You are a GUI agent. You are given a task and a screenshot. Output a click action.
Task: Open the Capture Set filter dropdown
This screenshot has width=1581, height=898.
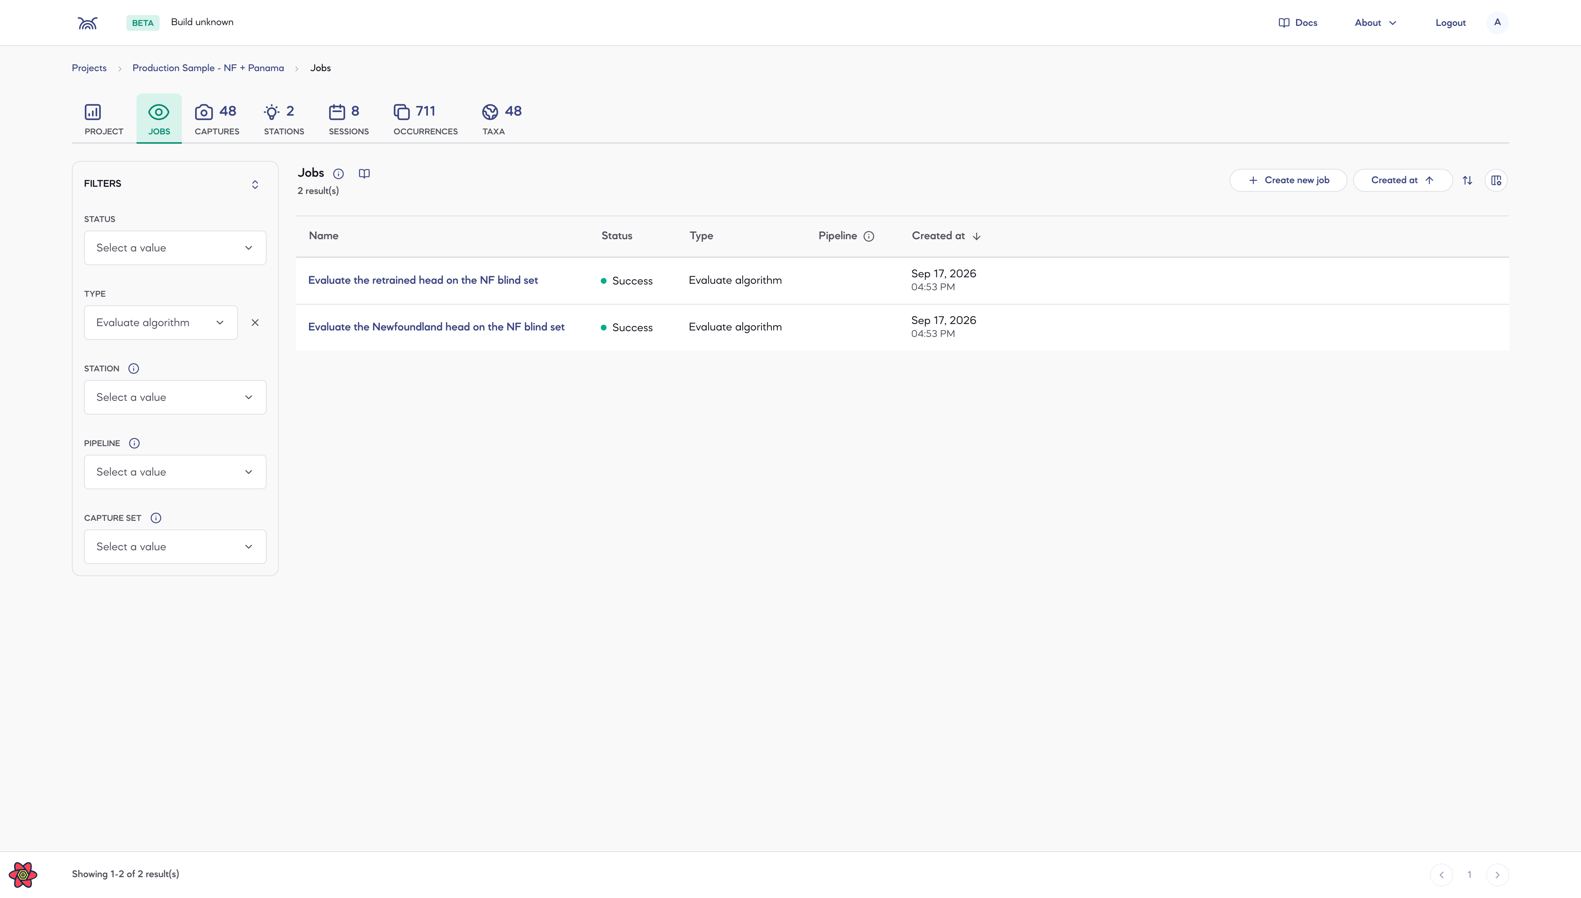coord(175,546)
